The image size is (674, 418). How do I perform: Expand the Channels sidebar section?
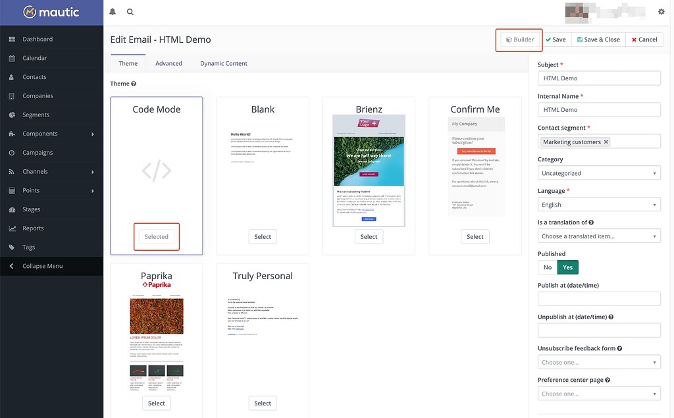point(11,170)
